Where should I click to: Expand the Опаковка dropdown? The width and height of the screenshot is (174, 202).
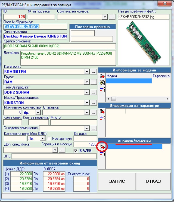tap(87, 113)
